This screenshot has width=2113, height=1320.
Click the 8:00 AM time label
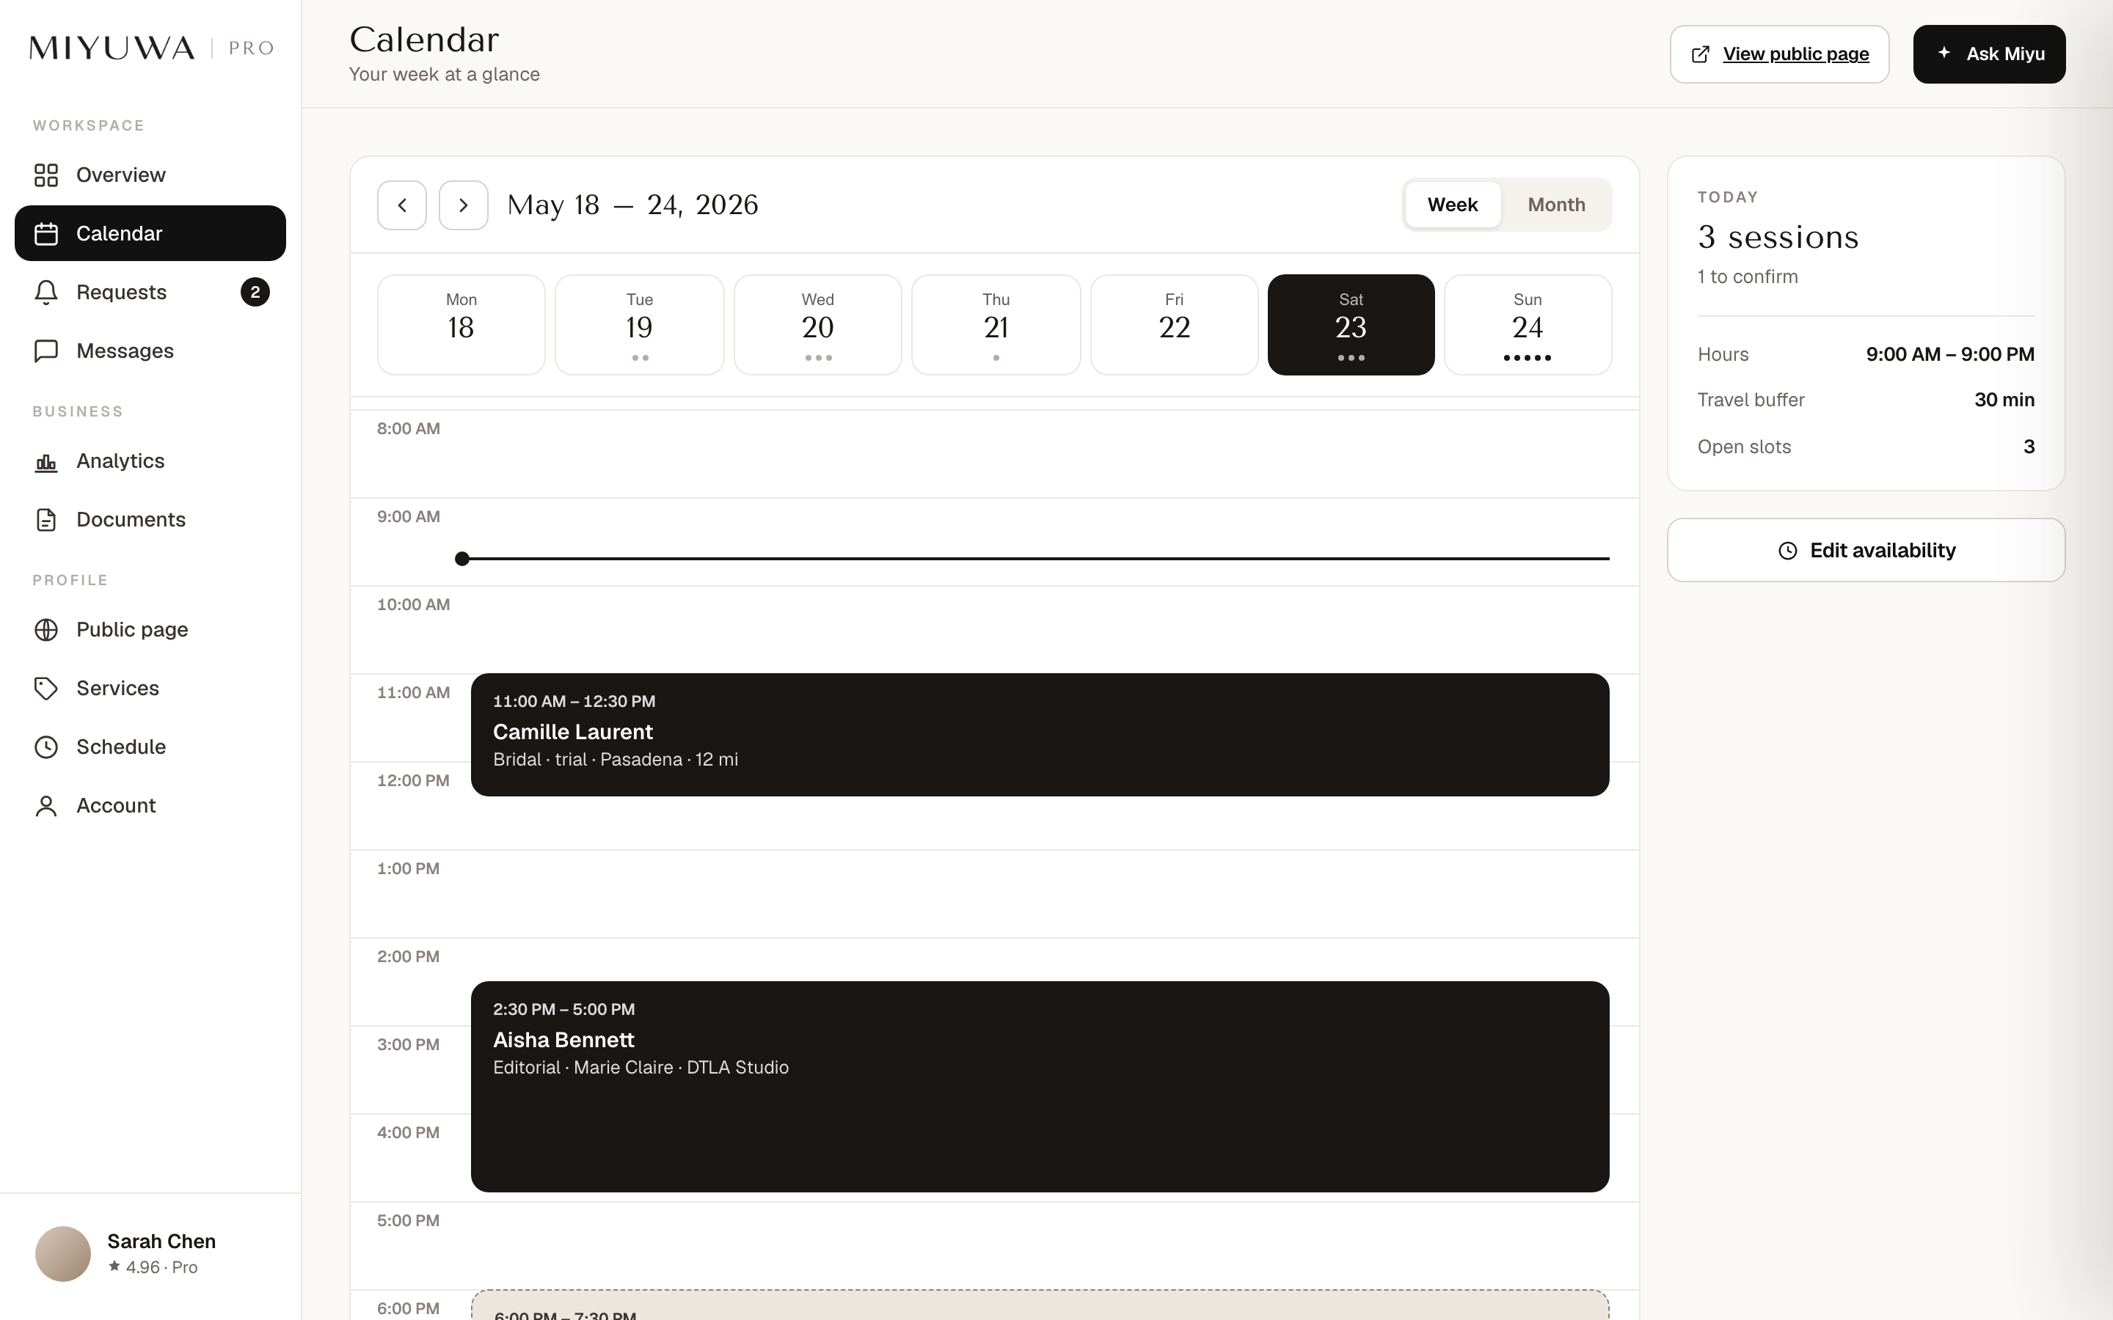(409, 429)
